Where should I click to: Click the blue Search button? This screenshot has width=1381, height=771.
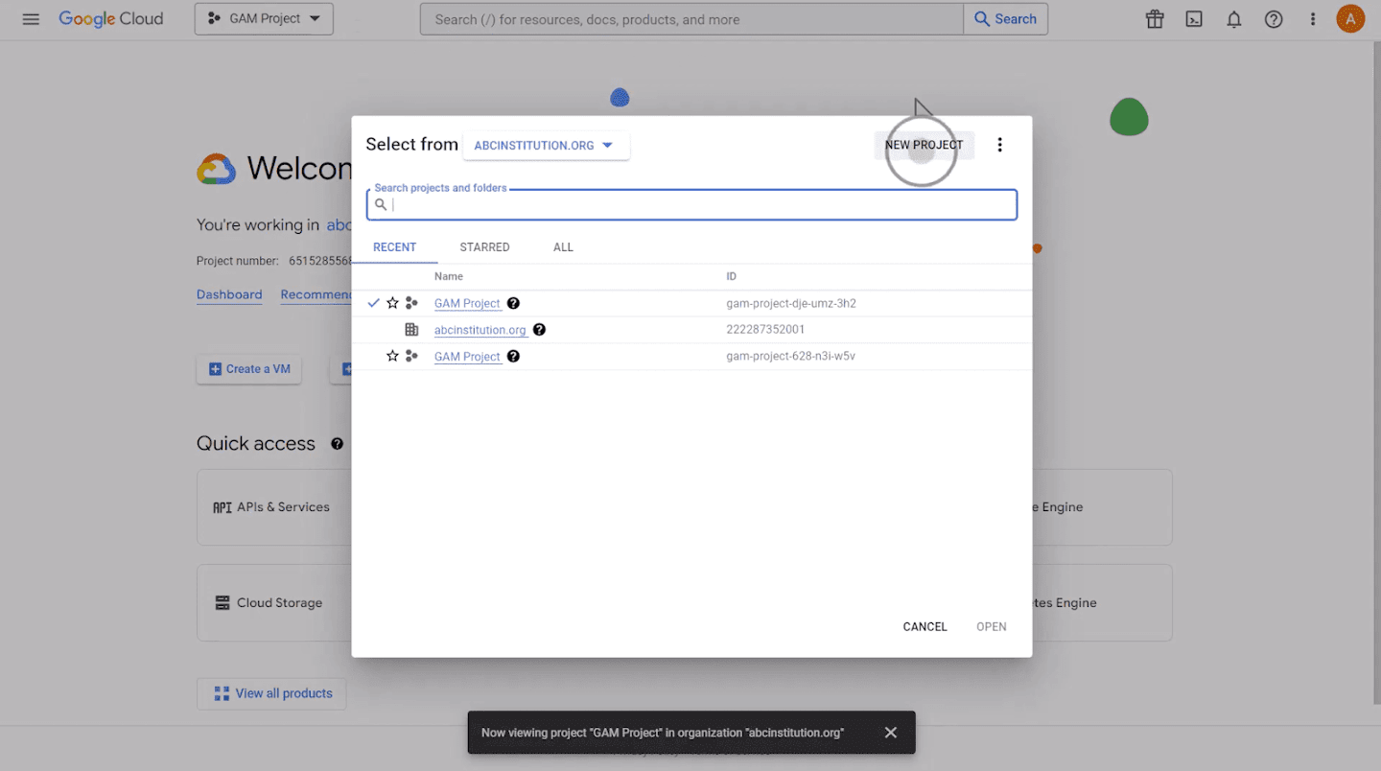(1005, 19)
